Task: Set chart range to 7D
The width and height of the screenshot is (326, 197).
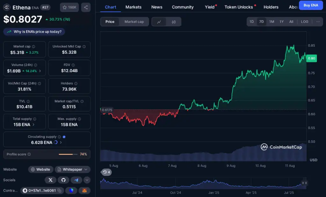Action: tap(261, 22)
